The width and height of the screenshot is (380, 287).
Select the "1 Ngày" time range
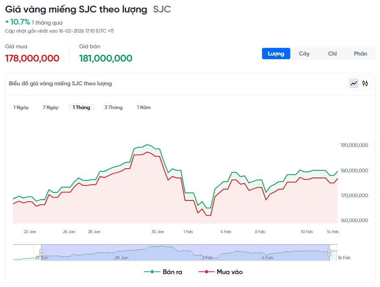(x=21, y=107)
